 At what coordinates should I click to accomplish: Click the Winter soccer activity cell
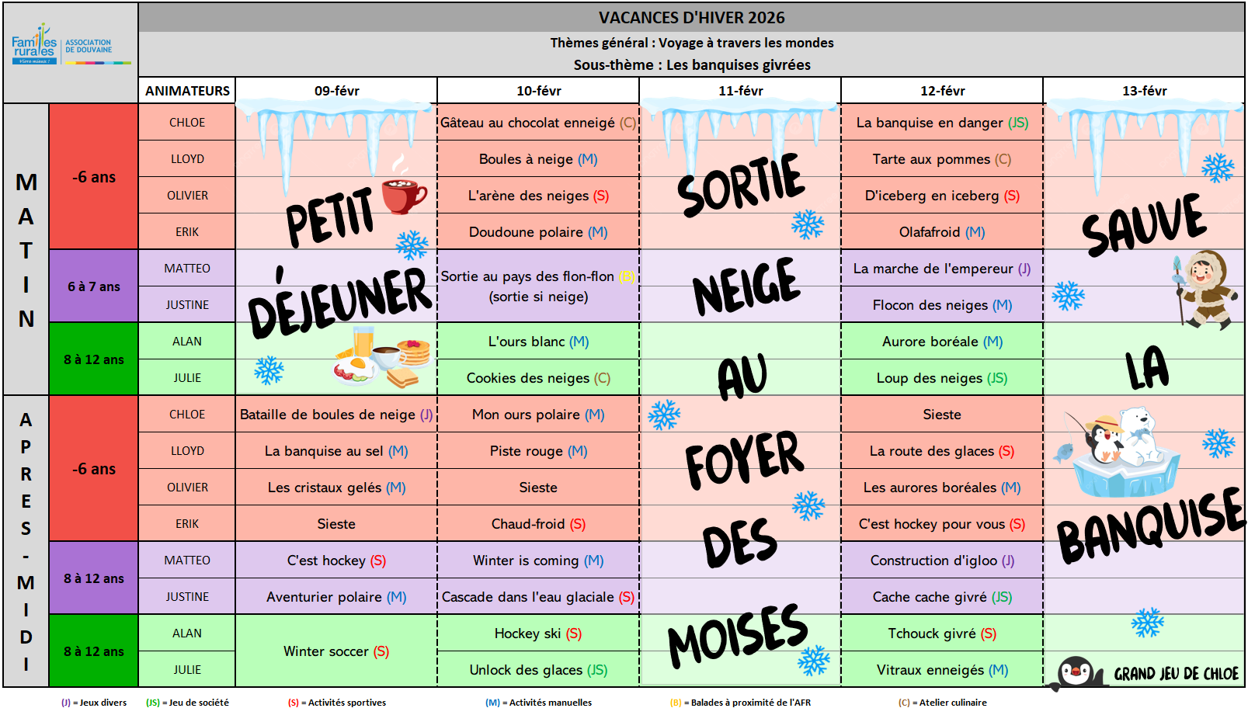[335, 651]
